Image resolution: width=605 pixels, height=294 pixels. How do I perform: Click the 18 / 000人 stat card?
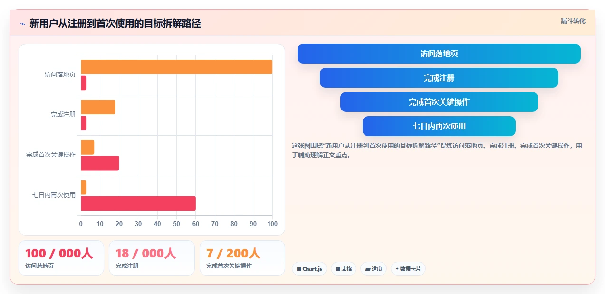click(x=152, y=258)
